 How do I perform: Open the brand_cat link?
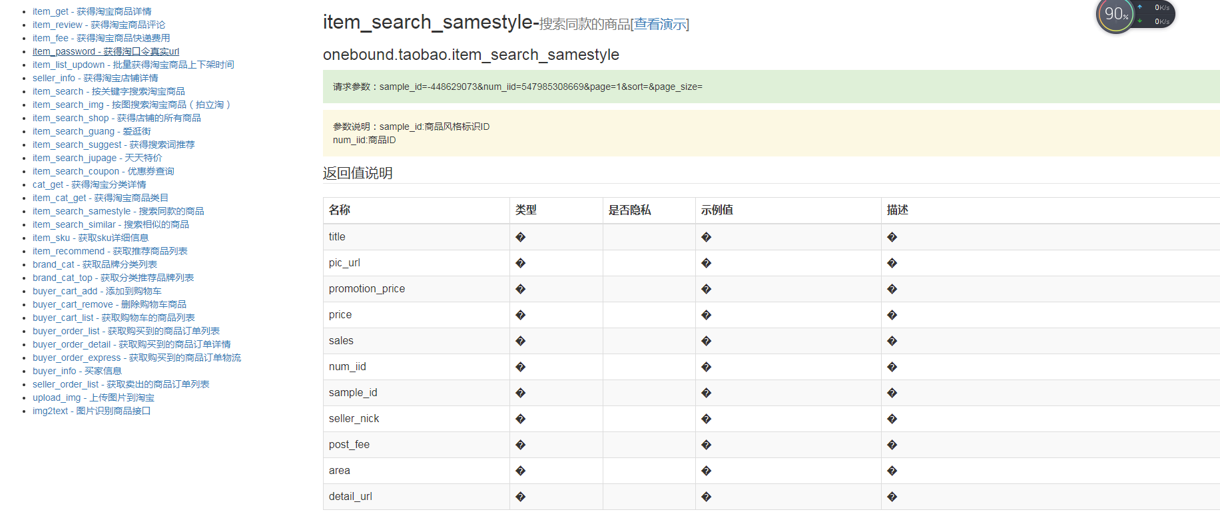(95, 264)
